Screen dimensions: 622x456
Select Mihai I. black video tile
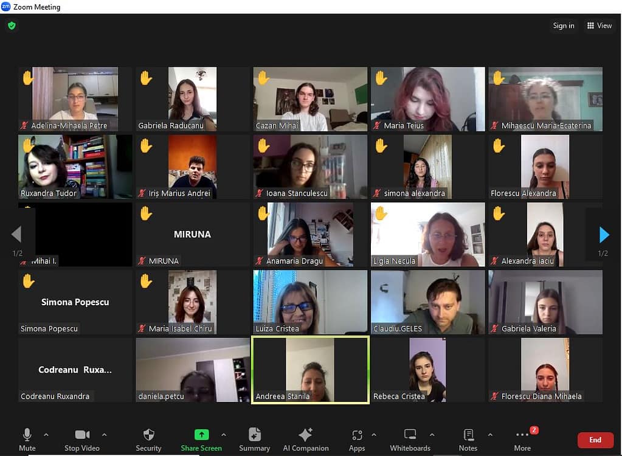75,234
